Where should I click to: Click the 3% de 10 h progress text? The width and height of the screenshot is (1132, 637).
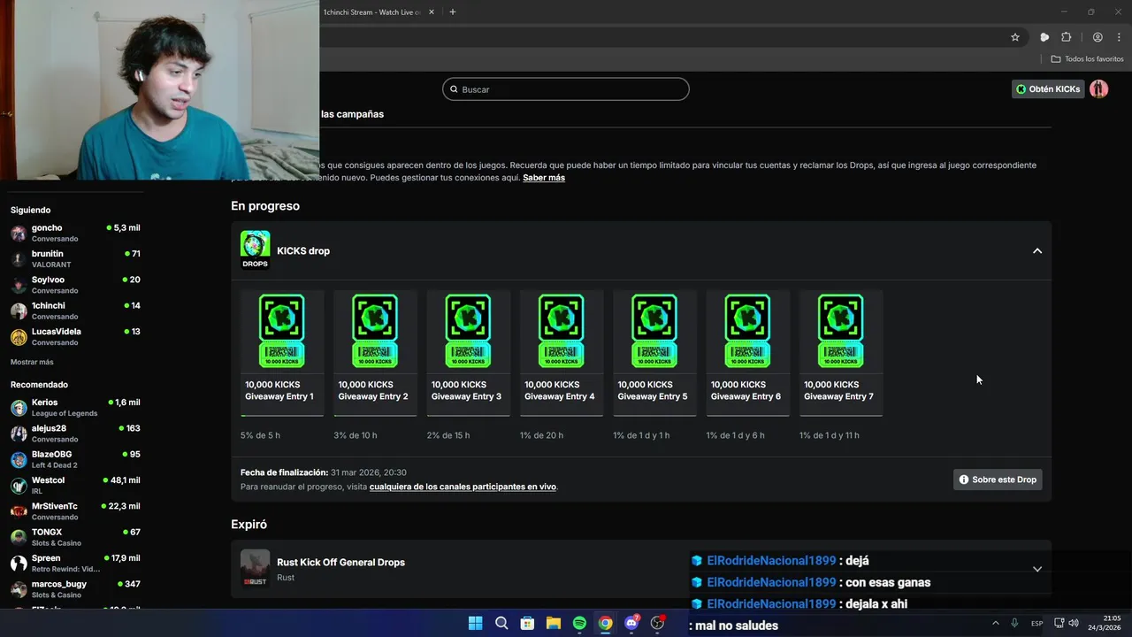pos(356,435)
